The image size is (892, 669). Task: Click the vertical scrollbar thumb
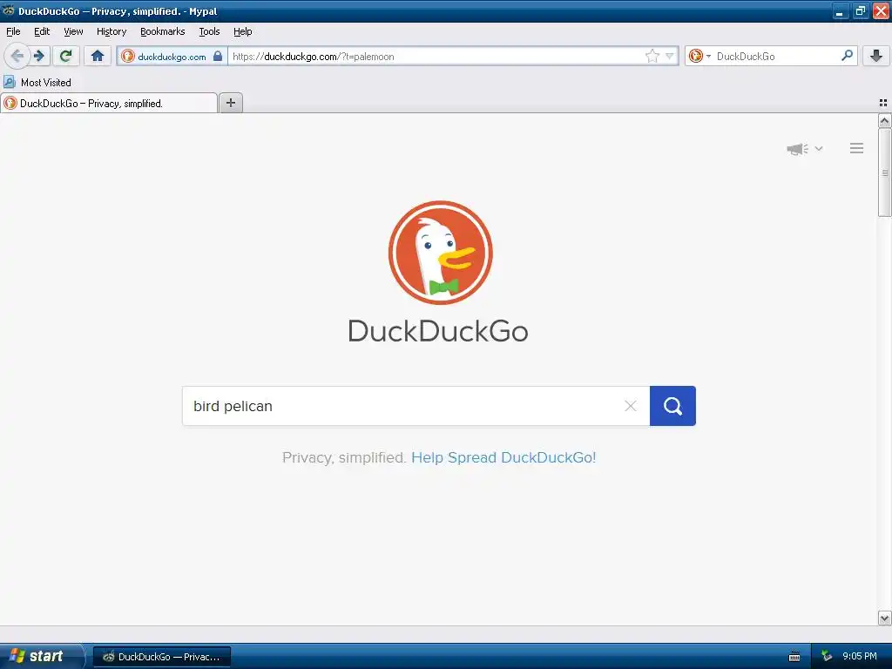pyautogui.click(x=884, y=172)
